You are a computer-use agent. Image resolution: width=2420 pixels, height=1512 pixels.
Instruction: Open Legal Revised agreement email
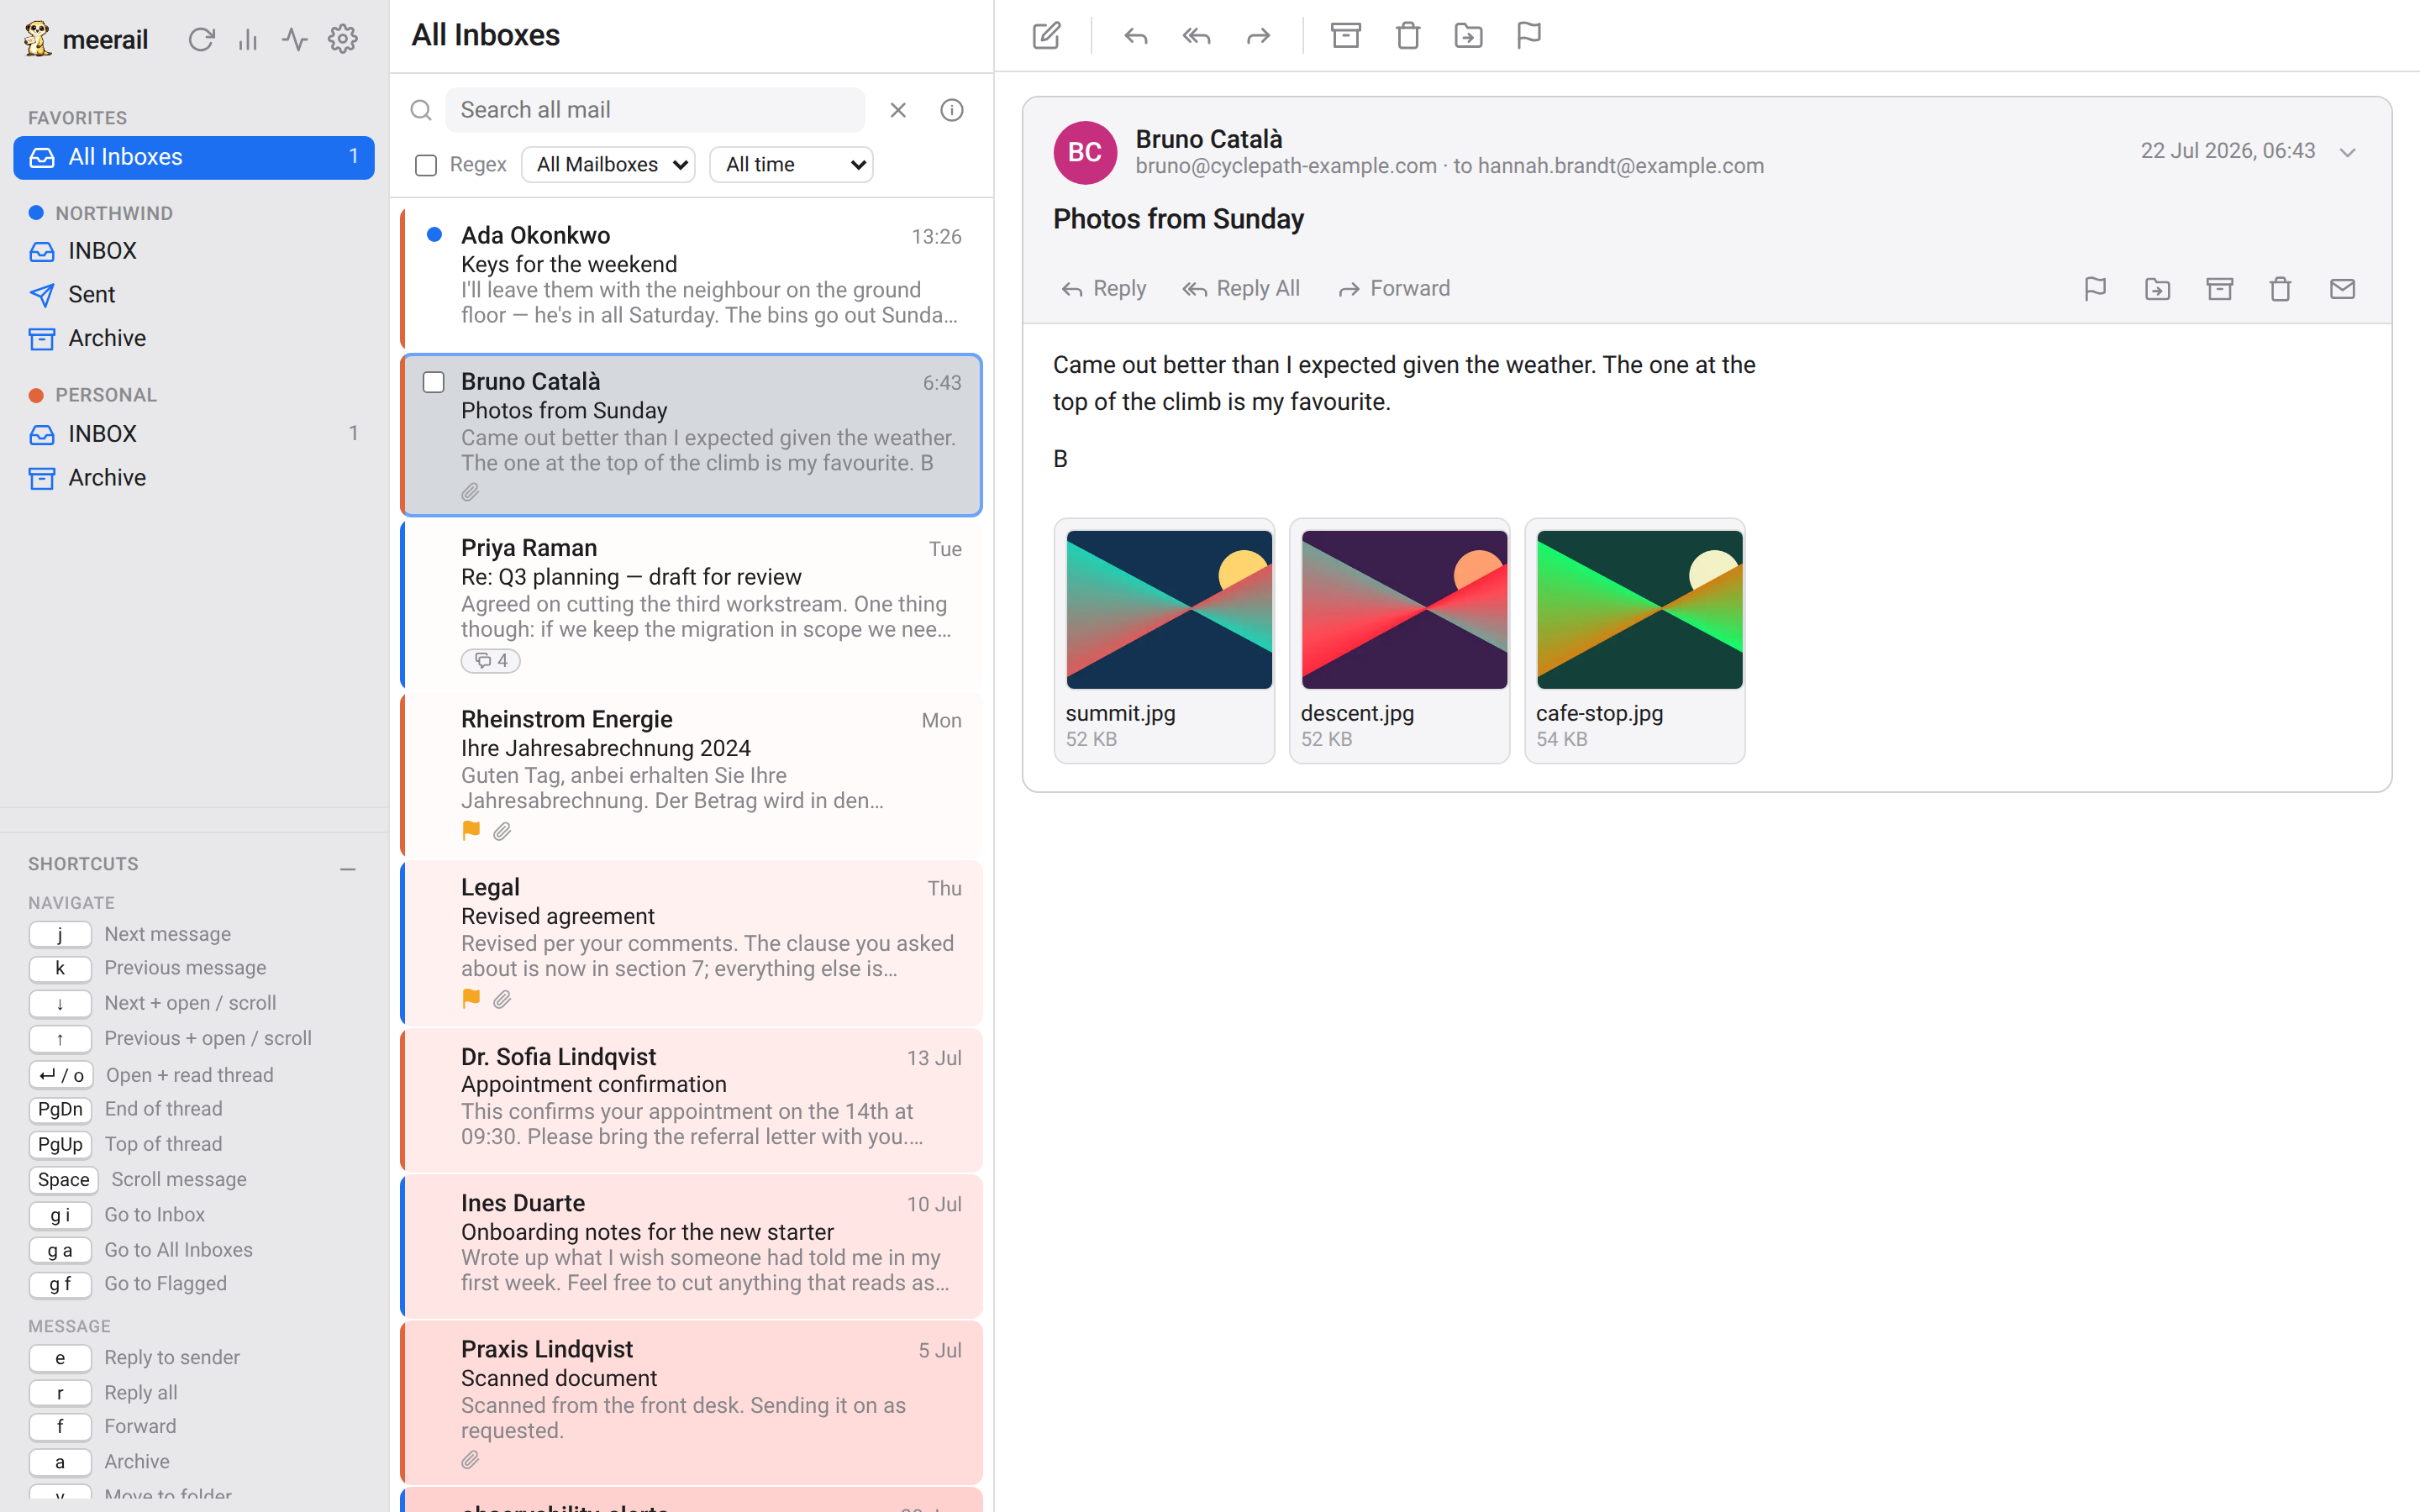point(692,943)
